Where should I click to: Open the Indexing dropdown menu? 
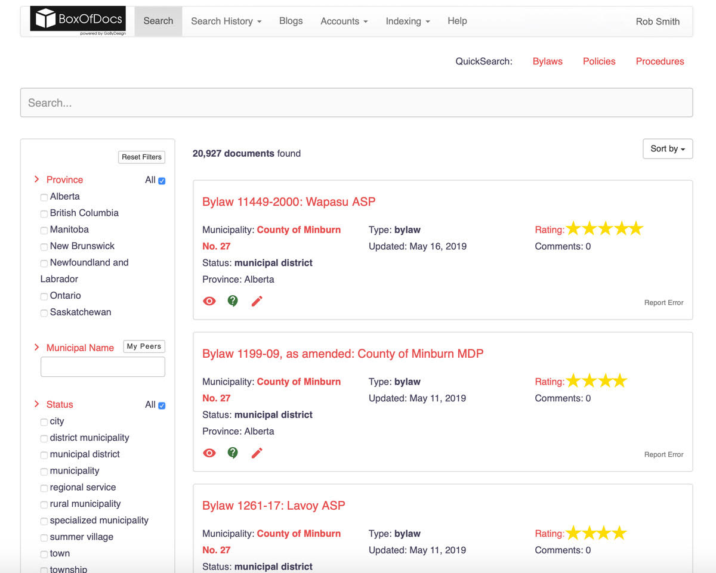coord(408,21)
